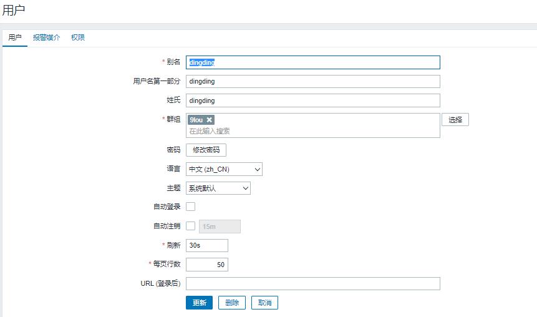
Task: Click the 用户名第一部分 text field
Action: 312,81
